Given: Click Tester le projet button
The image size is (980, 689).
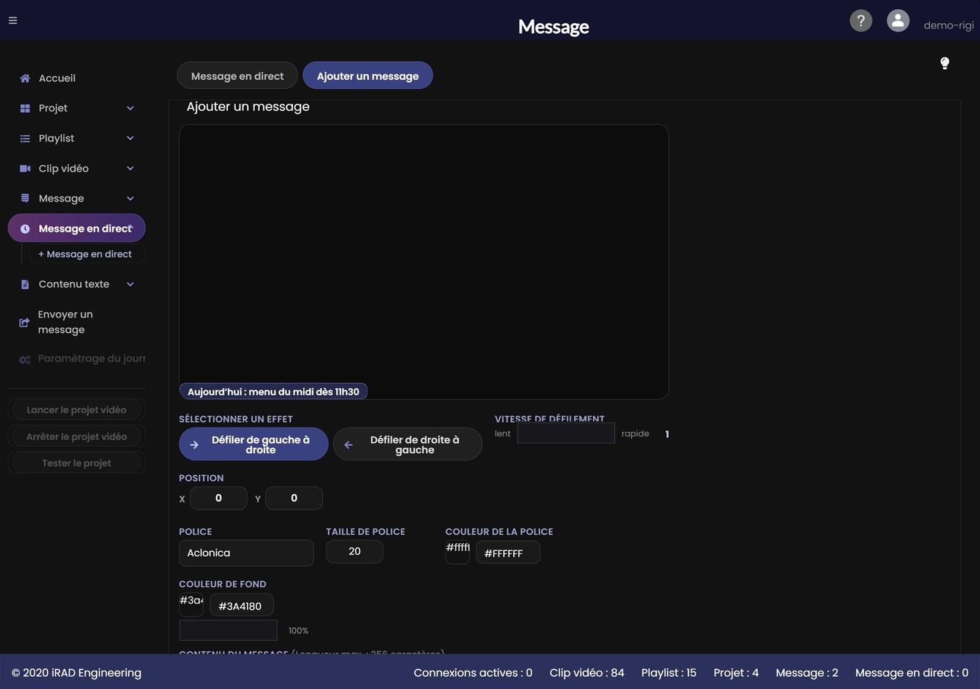Looking at the screenshot, I should [77, 463].
